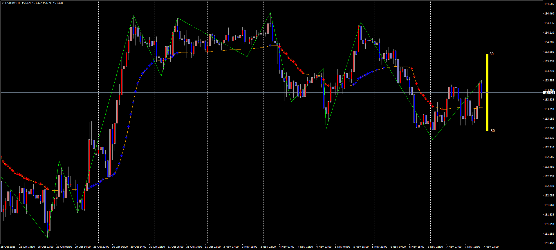Image resolution: width=556 pixels, height=250 pixels.
Task: Click the "30 Oct 14:00" time label
Action: [138, 247]
